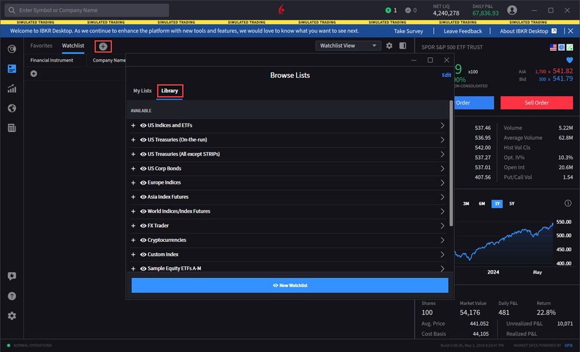Click the green notification indicator icon
Image resolution: width=580 pixels, height=352 pixels.
(x=388, y=10)
